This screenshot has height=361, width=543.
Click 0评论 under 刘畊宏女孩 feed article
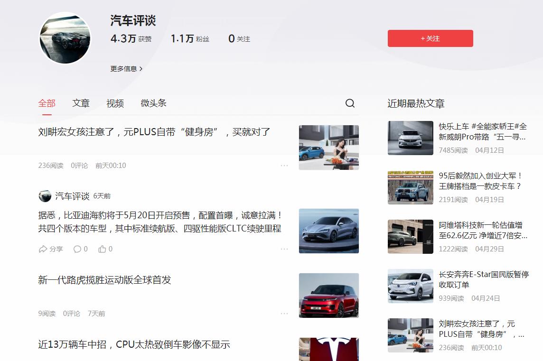pyautogui.click(x=79, y=166)
